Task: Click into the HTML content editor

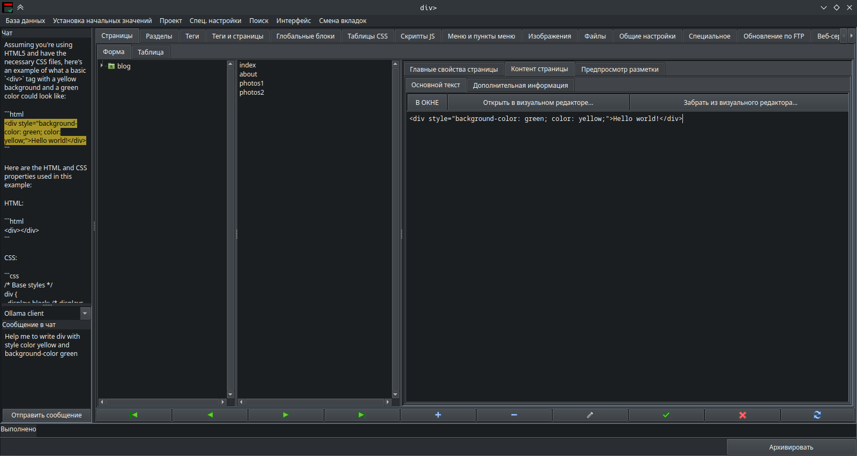Action: point(627,257)
